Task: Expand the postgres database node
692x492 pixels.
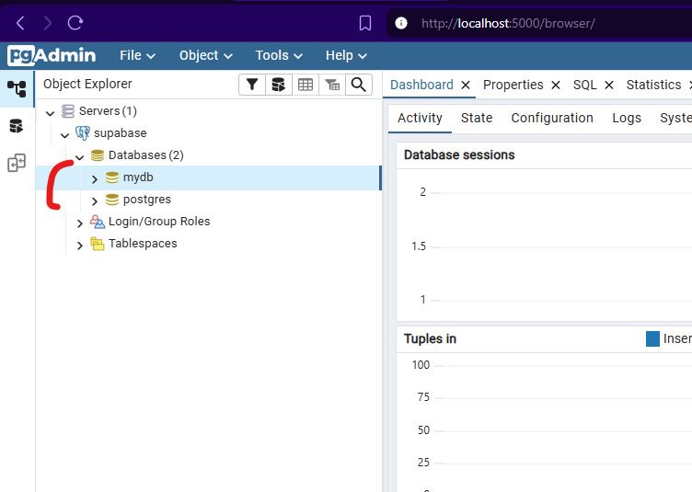Action: (x=95, y=200)
